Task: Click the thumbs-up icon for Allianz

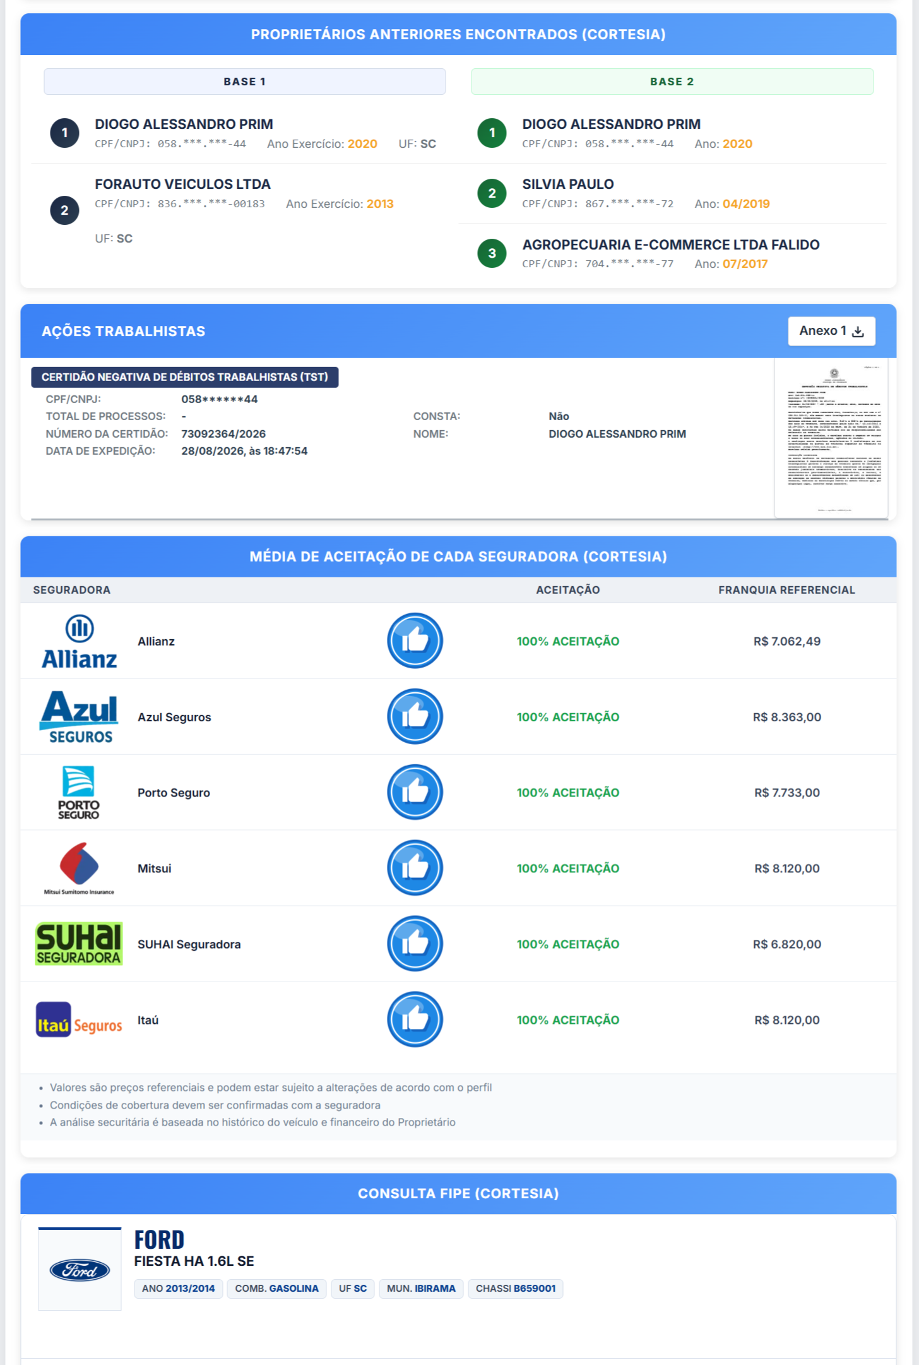Action: [415, 640]
